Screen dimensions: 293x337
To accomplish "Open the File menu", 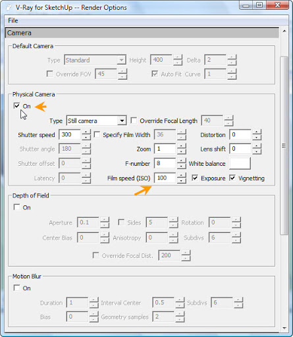I will (x=13, y=20).
